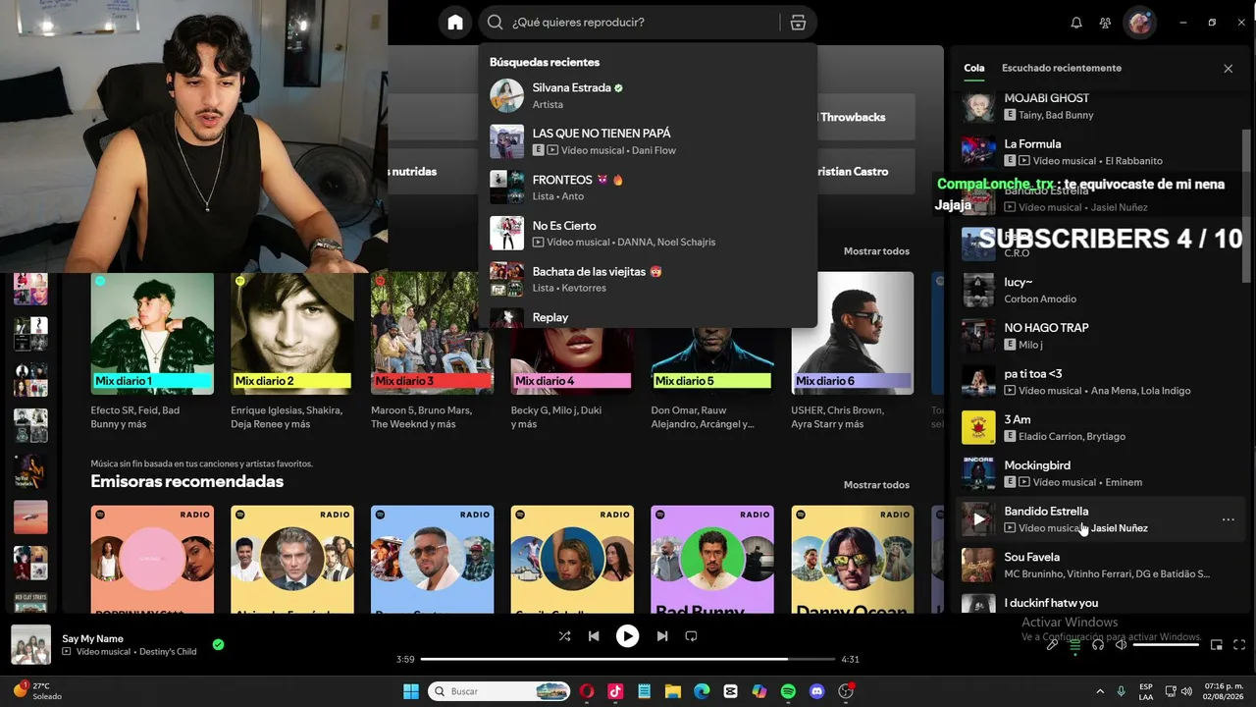Viewport: 1256px width, 707px height.
Task: Select MOJABI GHOST in the queue
Action: tap(1099, 106)
